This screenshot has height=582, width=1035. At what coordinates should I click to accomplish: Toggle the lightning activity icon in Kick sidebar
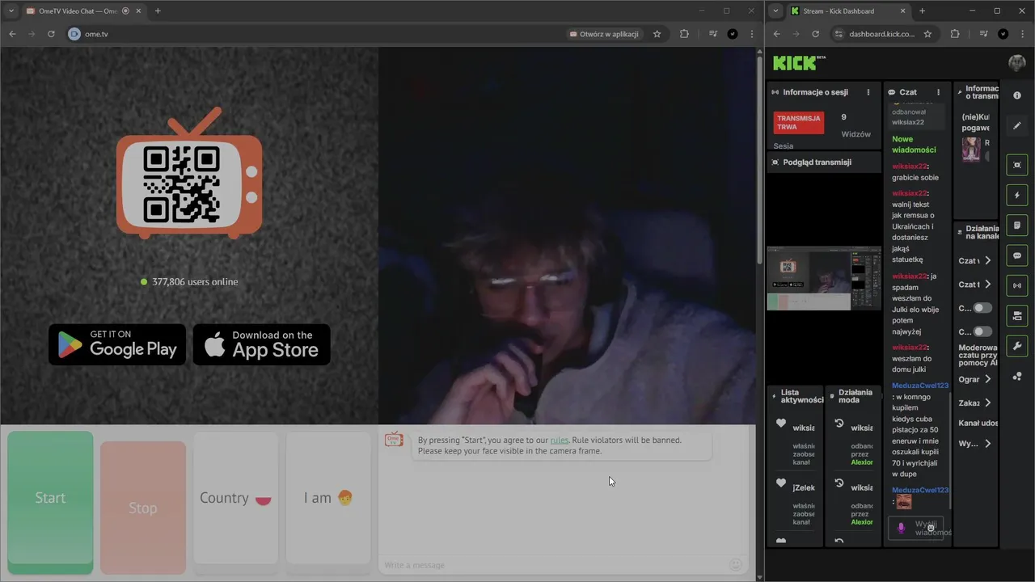coord(1017,195)
